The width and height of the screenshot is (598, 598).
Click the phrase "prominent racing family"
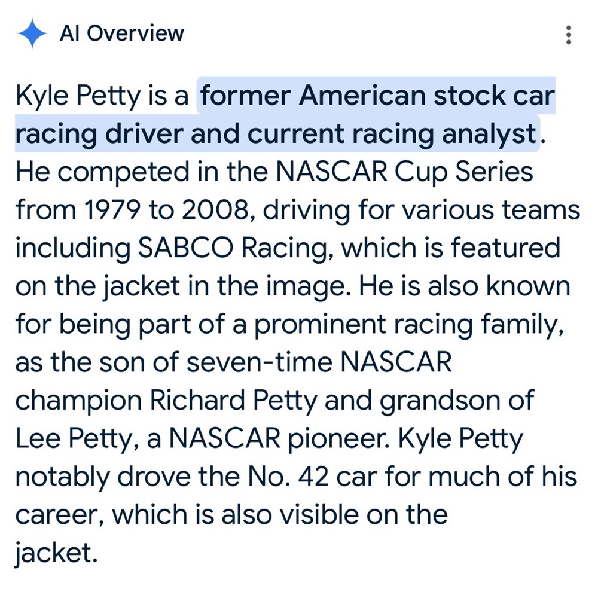pos(408,325)
